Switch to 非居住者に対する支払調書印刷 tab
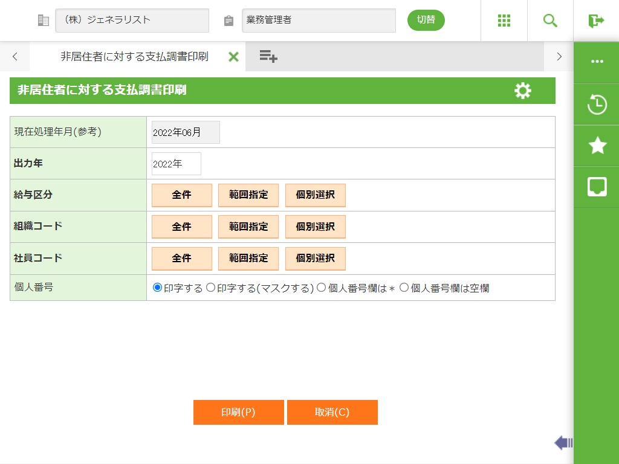The width and height of the screenshot is (619, 464). pos(134,57)
